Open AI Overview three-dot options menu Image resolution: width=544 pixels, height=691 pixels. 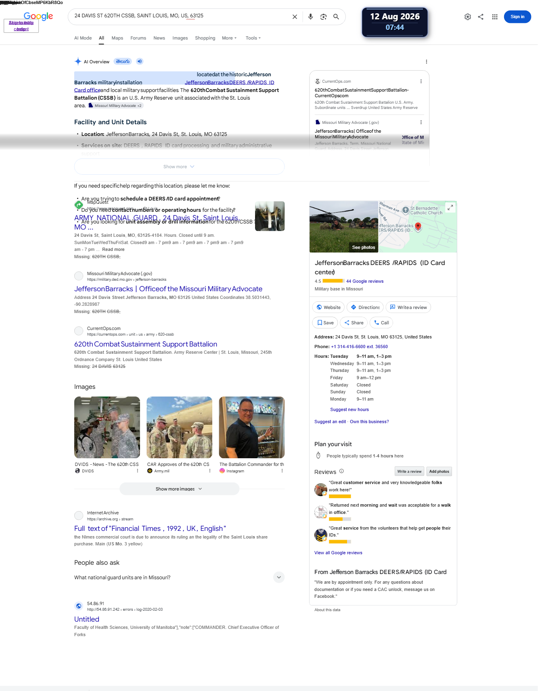click(x=426, y=62)
